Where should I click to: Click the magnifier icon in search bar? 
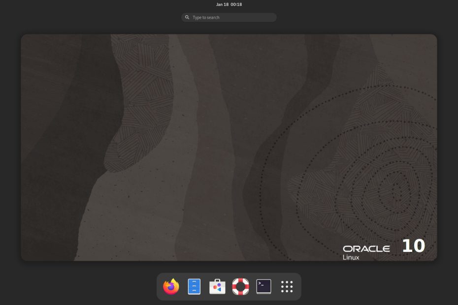(x=187, y=18)
